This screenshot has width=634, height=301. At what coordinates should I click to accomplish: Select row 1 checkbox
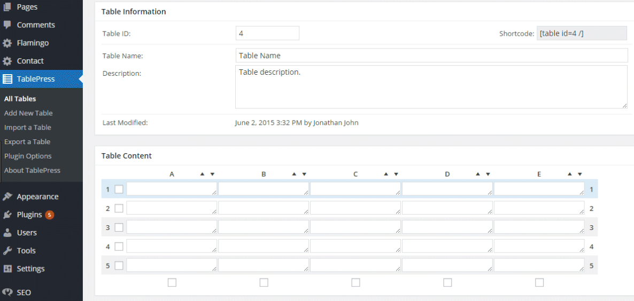(119, 189)
